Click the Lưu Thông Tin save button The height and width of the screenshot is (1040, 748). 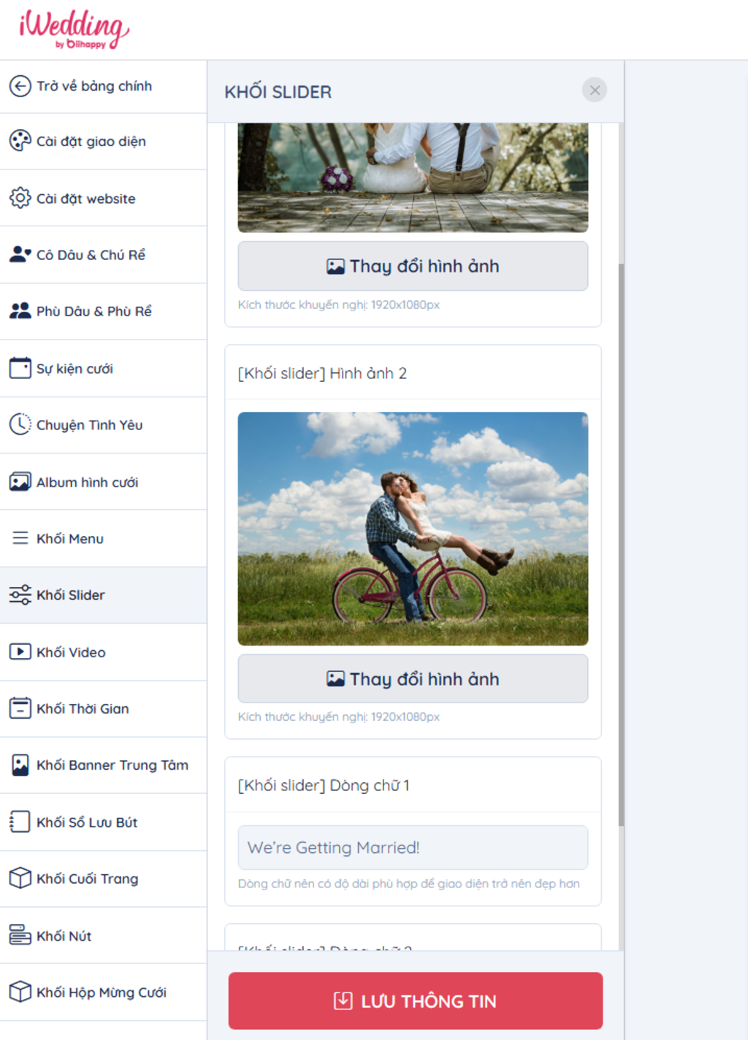tap(415, 1001)
